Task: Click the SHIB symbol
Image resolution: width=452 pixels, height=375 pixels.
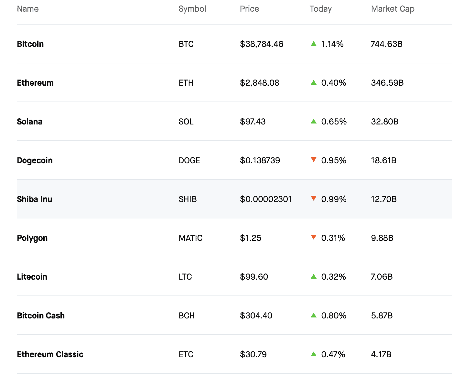Action: click(x=188, y=199)
